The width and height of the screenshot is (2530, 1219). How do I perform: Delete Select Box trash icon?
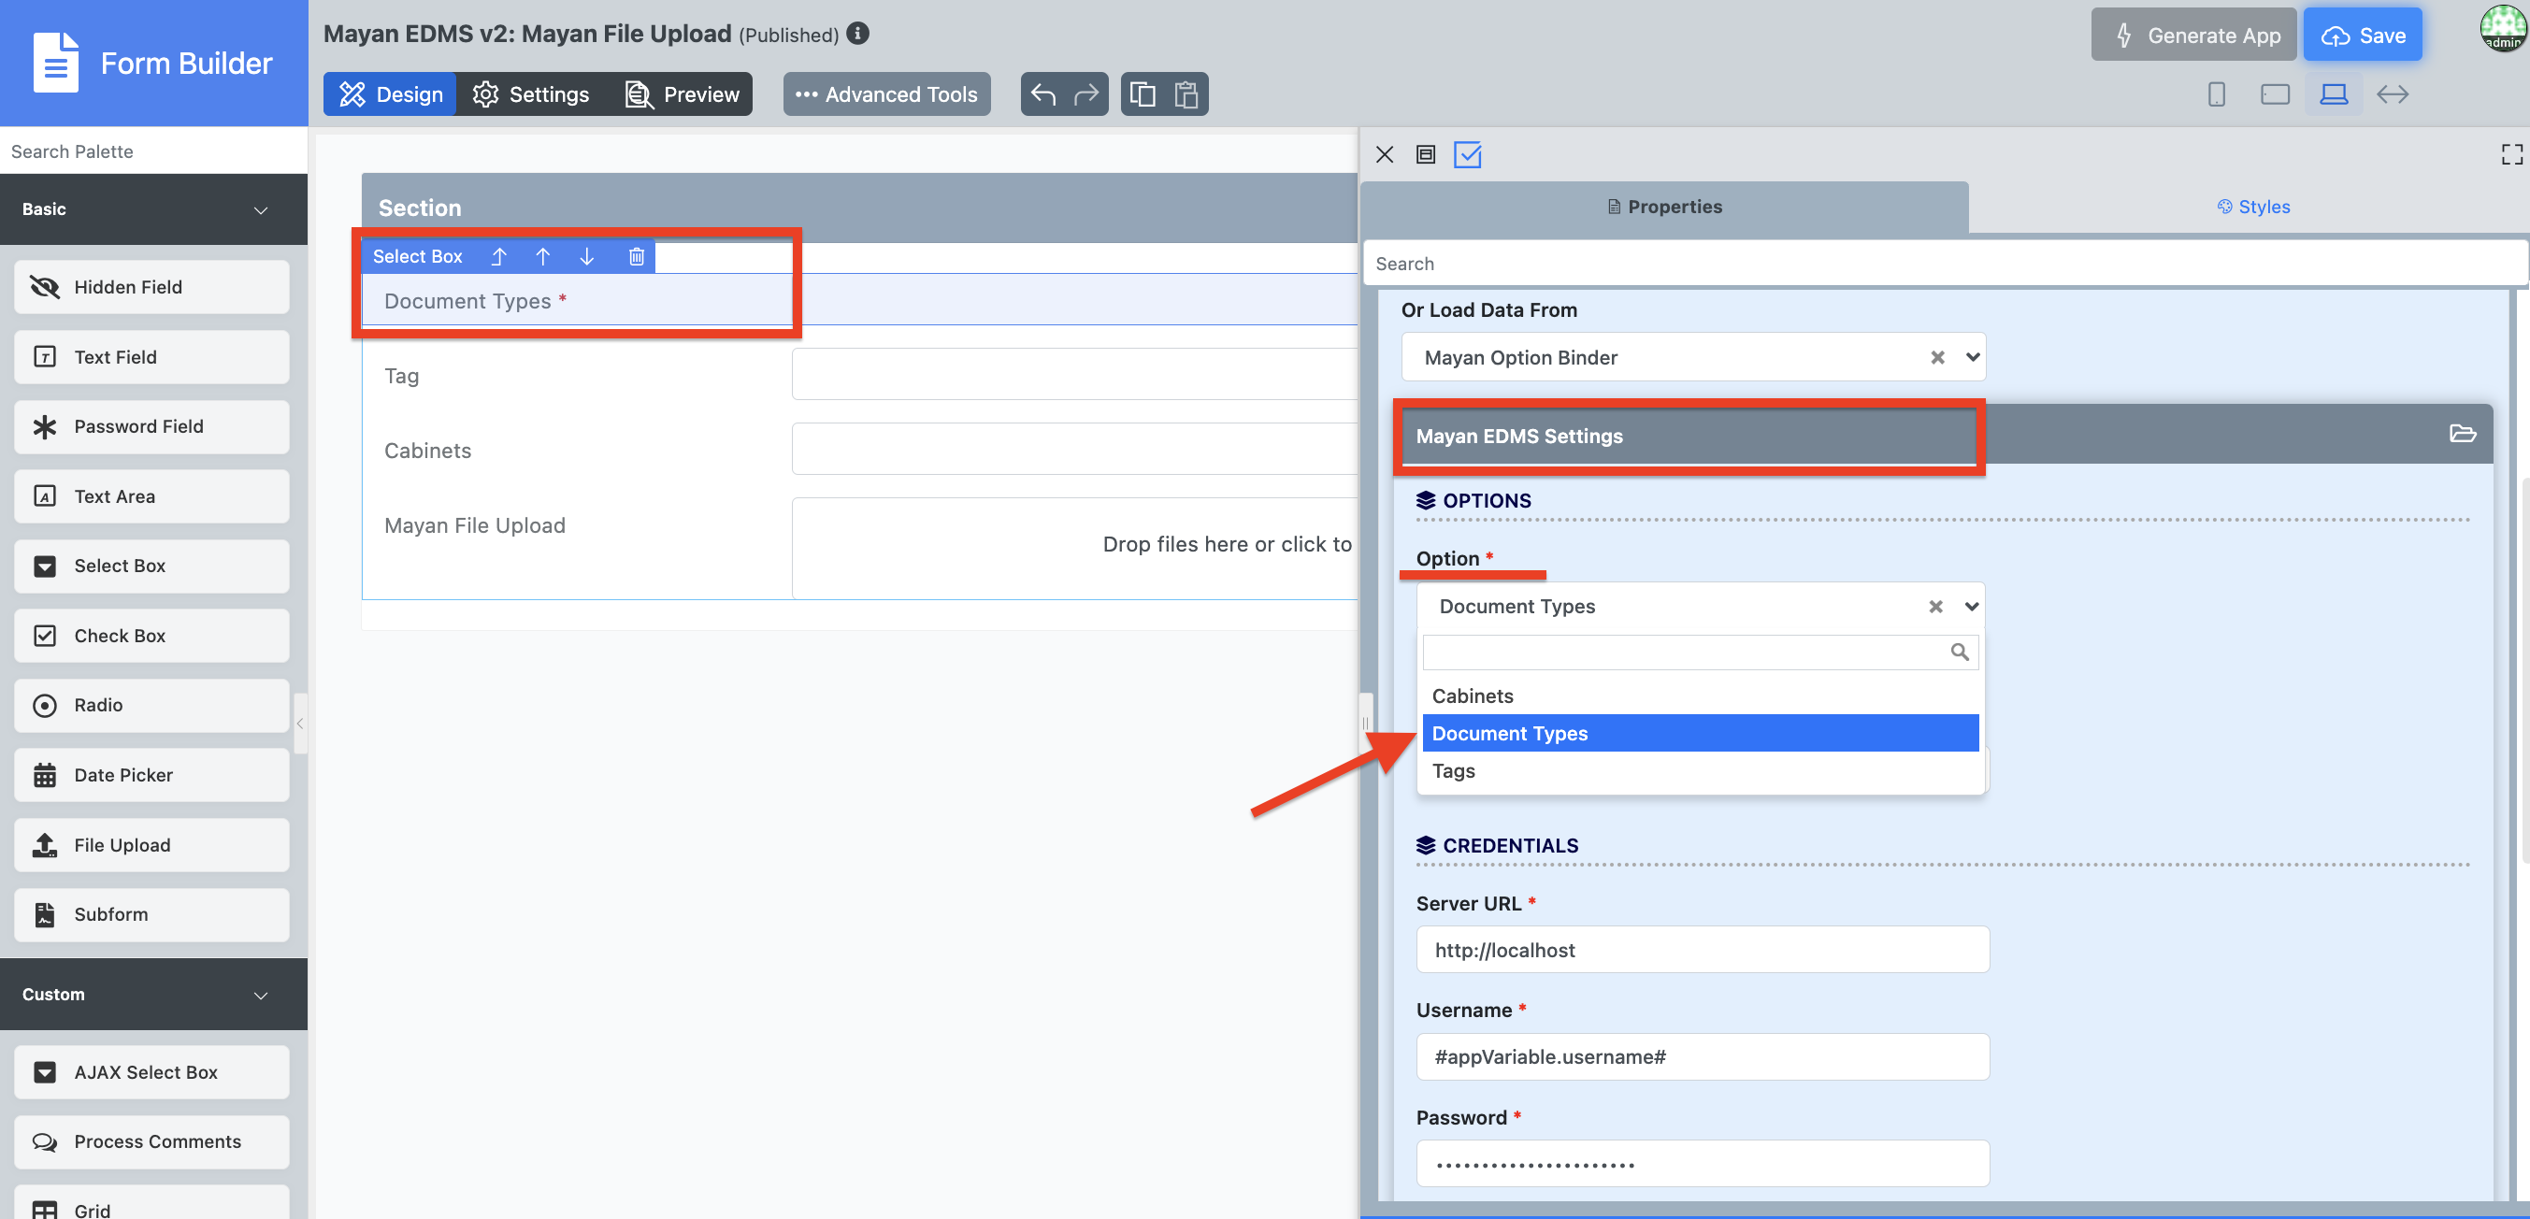(x=637, y=256)
